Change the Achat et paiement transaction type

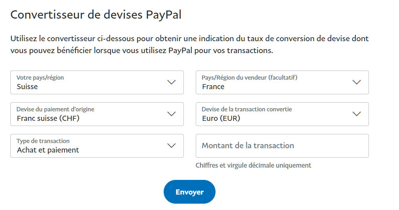48,150
